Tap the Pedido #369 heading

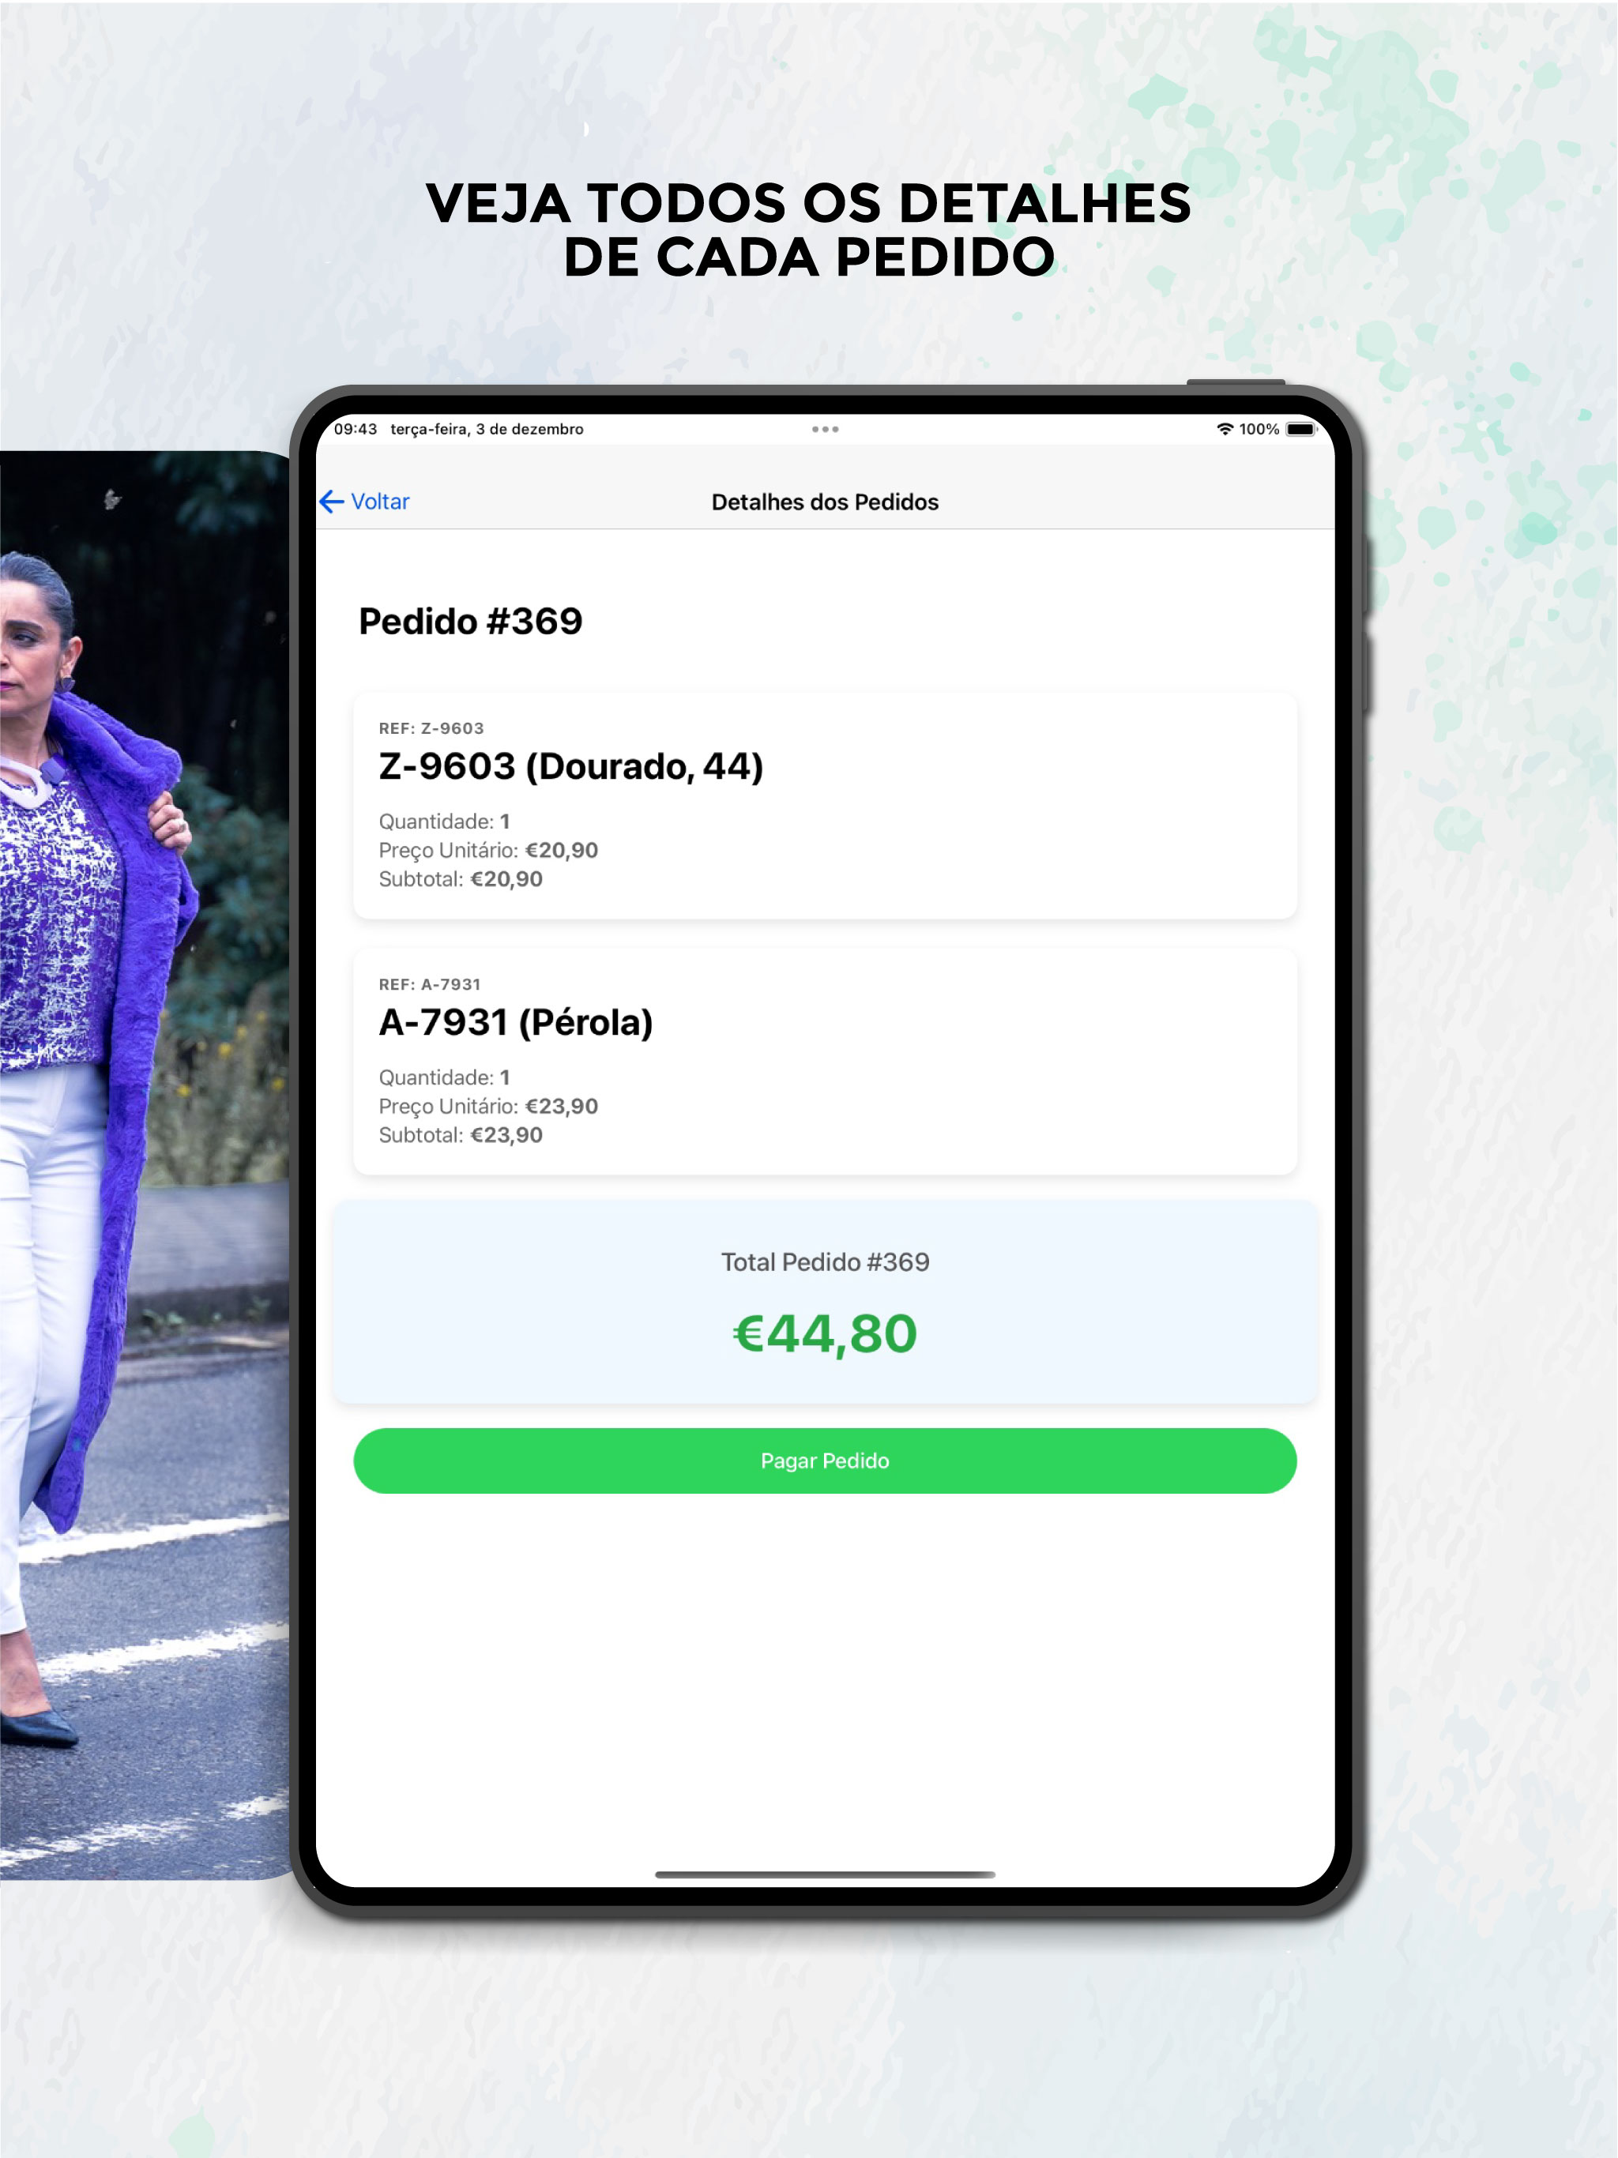(x=470, y=622)
